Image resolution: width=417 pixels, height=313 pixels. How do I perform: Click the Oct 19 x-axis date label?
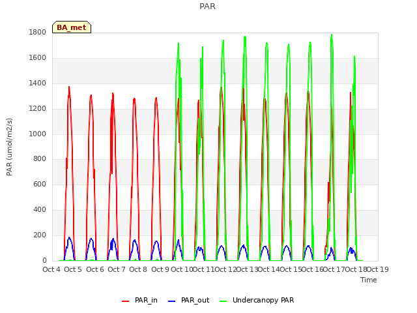(x=378, y=269)
